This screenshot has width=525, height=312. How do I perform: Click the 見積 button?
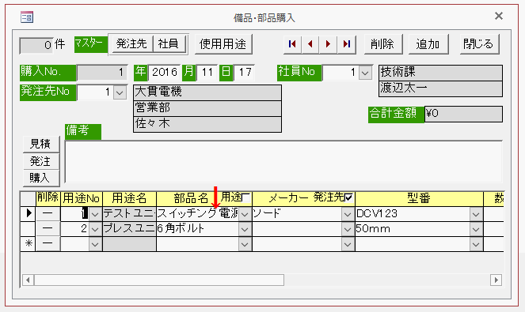(x=41, y=144)
